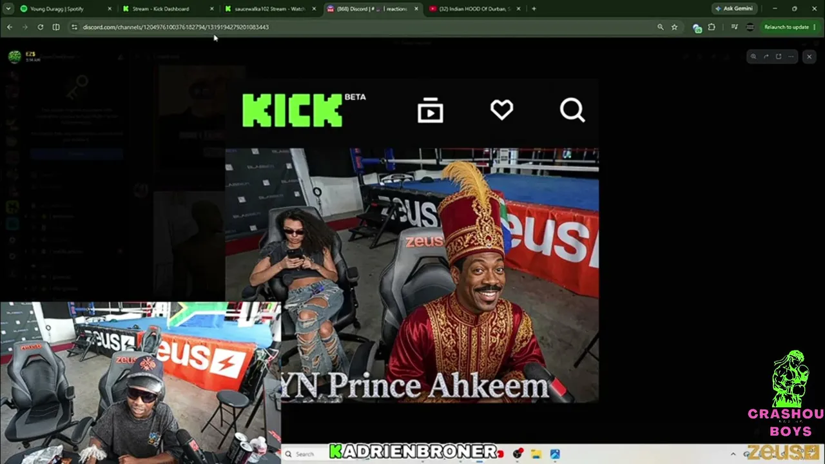The image size is (825, 464).
Task: Click the taskbar Search box
Action: click(x=304, y=454)
